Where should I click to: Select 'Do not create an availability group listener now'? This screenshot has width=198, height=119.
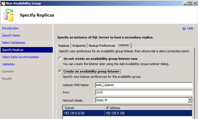(60, 59)
